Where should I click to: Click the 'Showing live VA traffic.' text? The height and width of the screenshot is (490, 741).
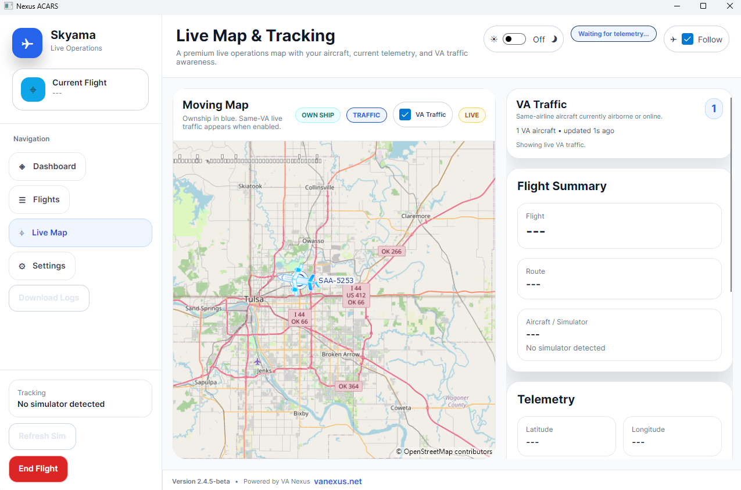[551, 145]
